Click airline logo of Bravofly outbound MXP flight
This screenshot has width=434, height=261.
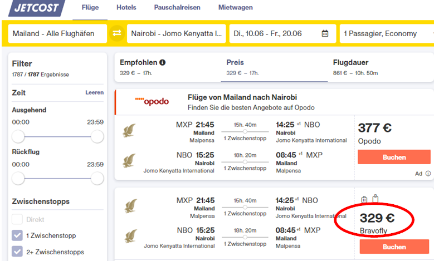coord(130,206)
